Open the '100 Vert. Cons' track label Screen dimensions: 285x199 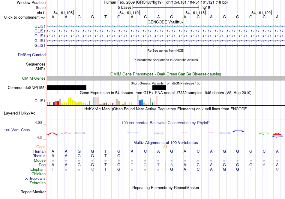pos(17,130)
